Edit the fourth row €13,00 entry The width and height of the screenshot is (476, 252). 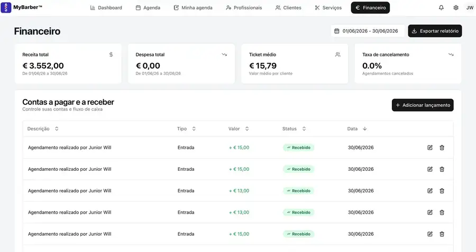430,212
